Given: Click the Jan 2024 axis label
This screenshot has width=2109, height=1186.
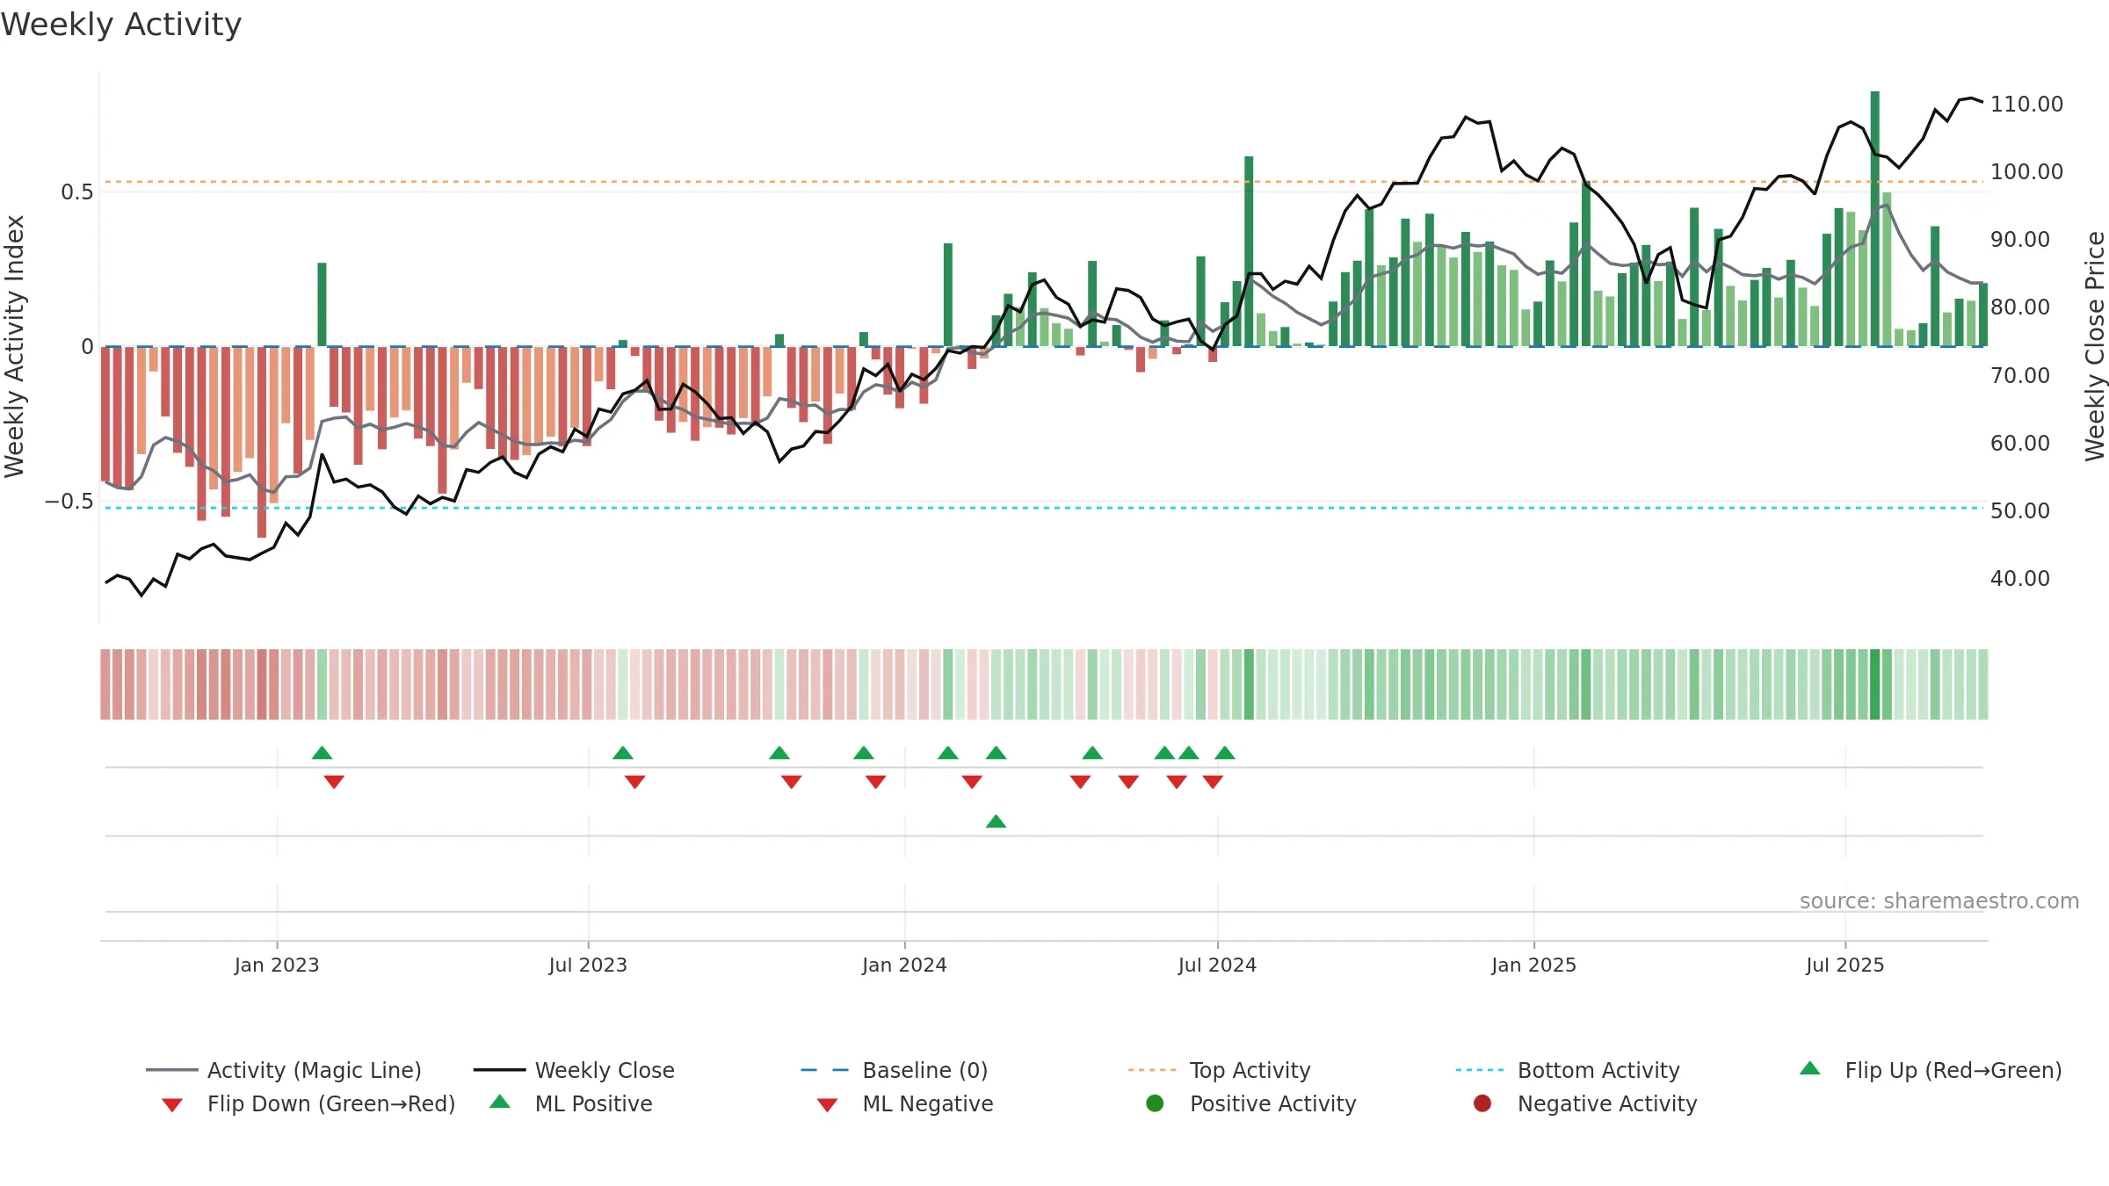Looking at the screenshot, I should tap(904, 965).
